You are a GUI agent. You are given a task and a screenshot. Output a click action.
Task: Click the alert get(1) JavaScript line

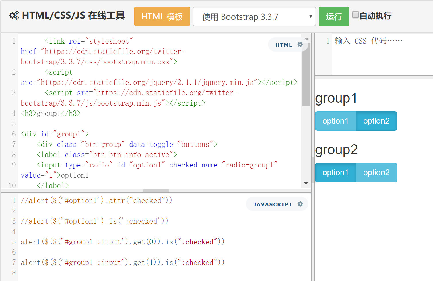pyautogui.click(x=123, y=262)
